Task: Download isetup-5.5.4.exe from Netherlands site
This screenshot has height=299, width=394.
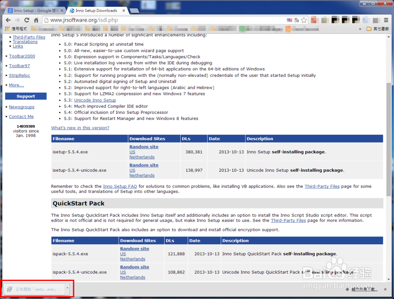Action: tap(142, 157)
